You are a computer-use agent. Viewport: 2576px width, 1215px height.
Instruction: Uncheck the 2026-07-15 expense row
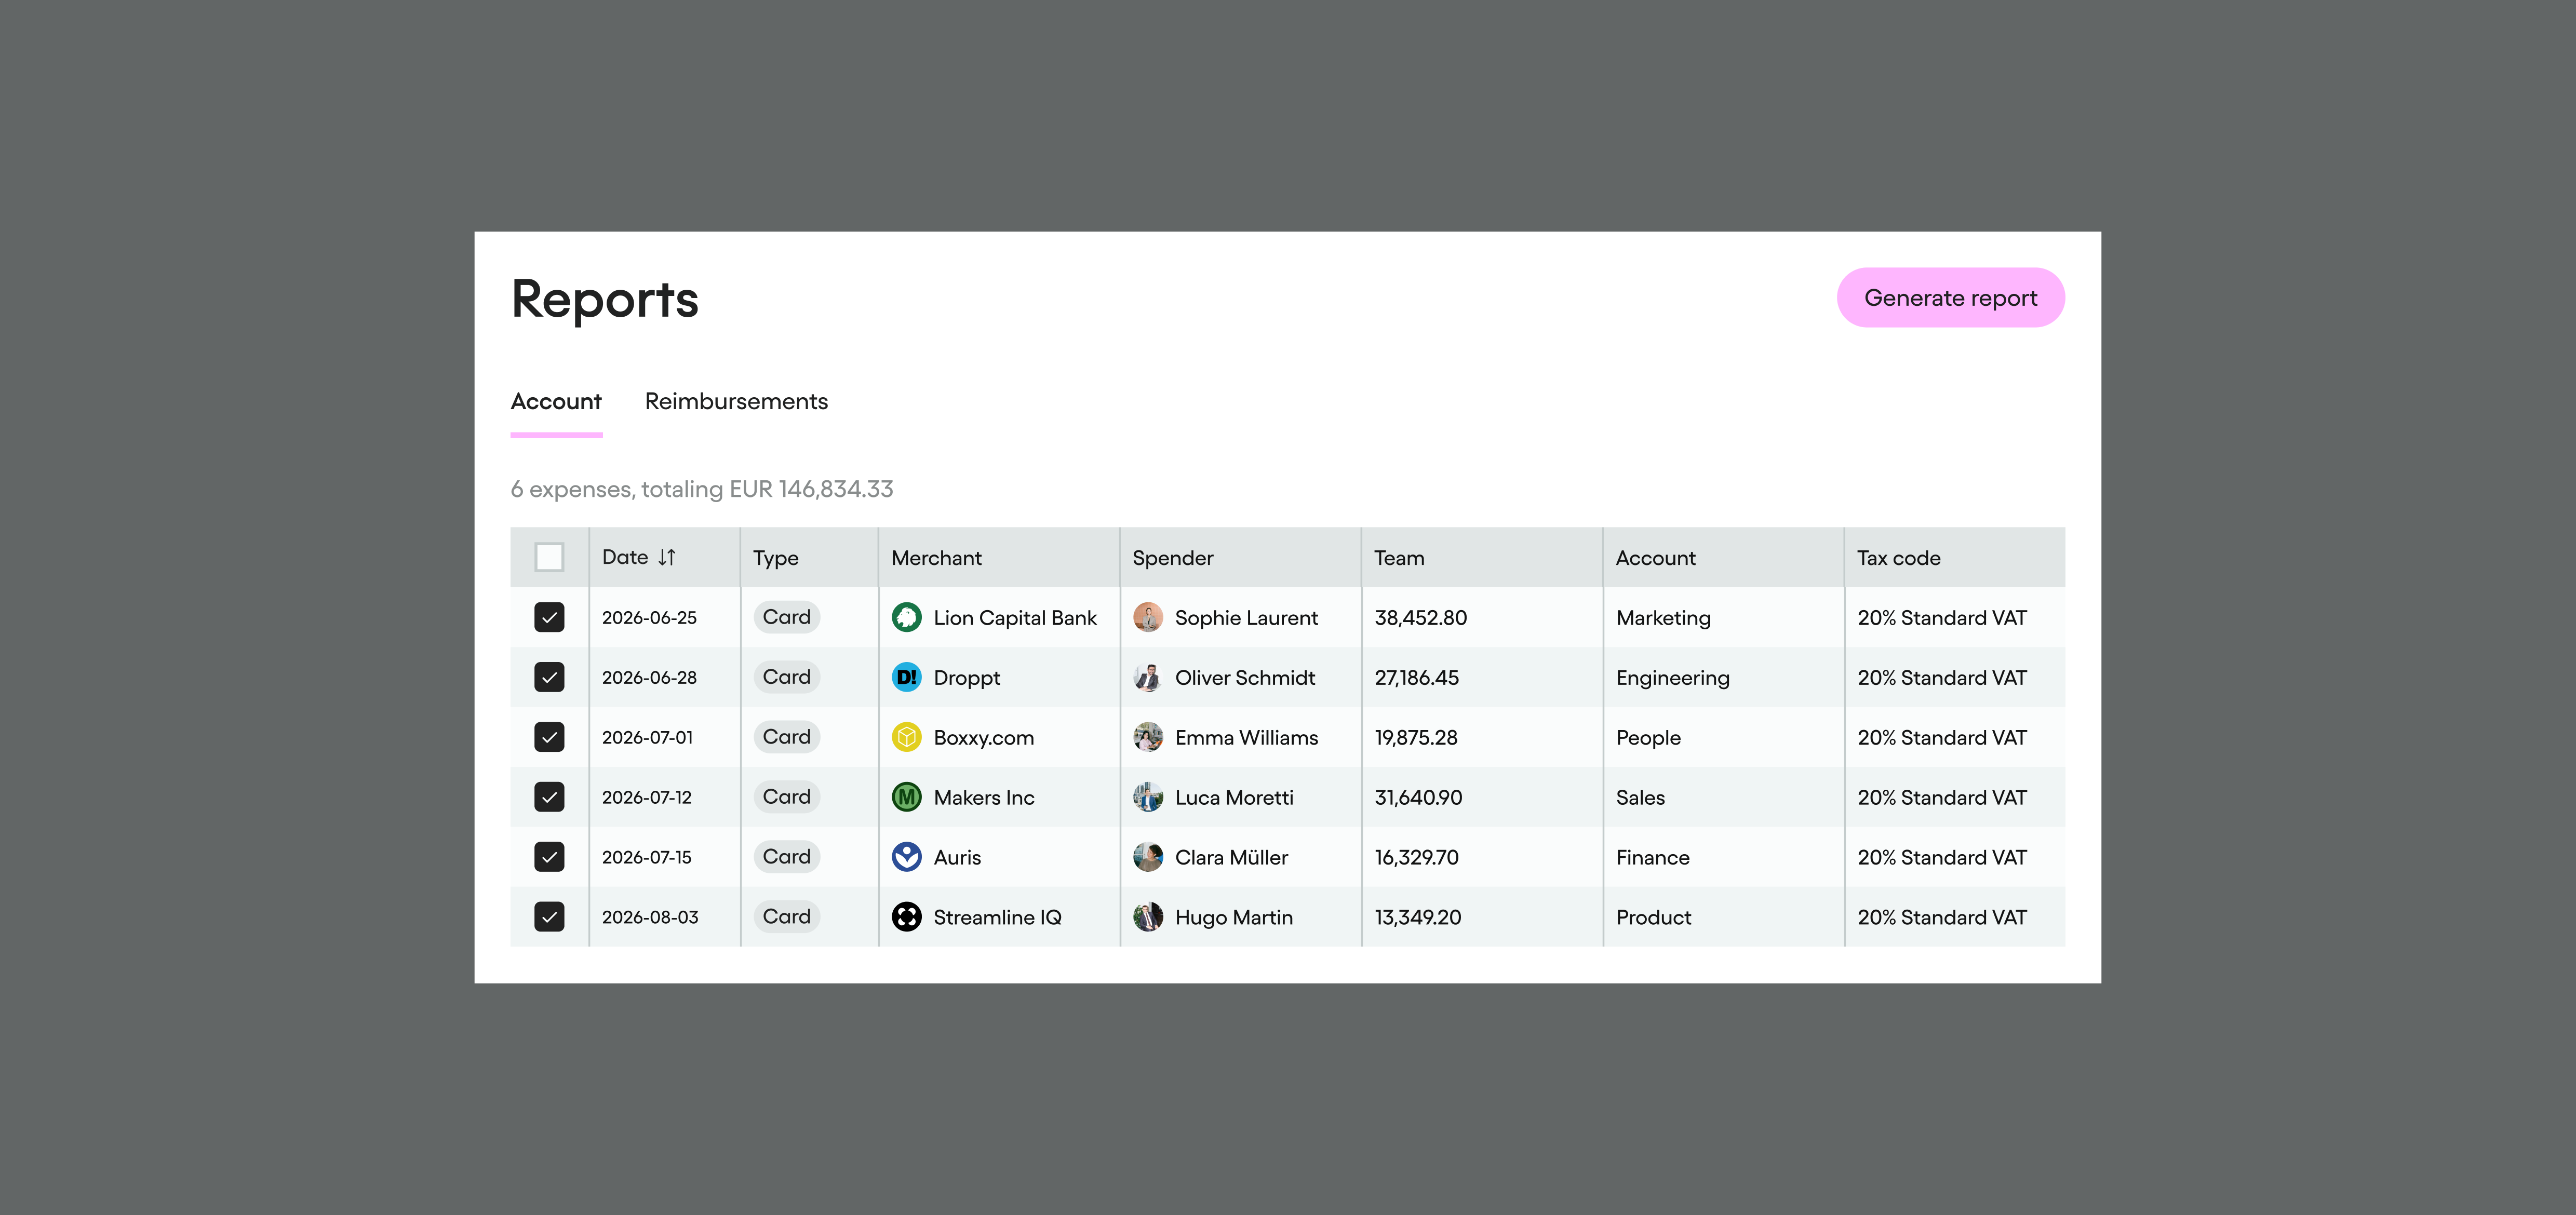549,857
